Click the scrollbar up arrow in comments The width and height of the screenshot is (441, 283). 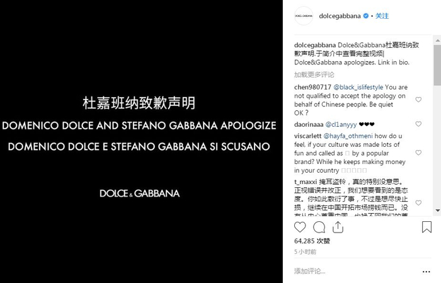click(438, 40)
